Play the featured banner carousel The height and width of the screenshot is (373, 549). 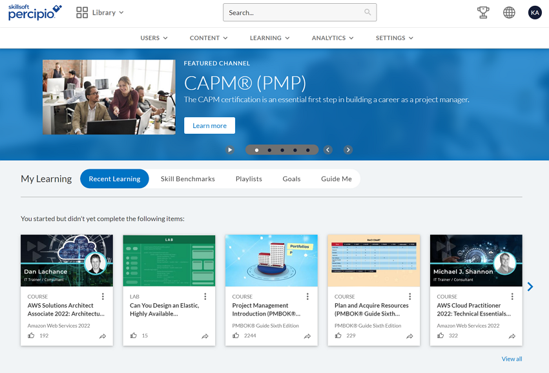[230, 150]
